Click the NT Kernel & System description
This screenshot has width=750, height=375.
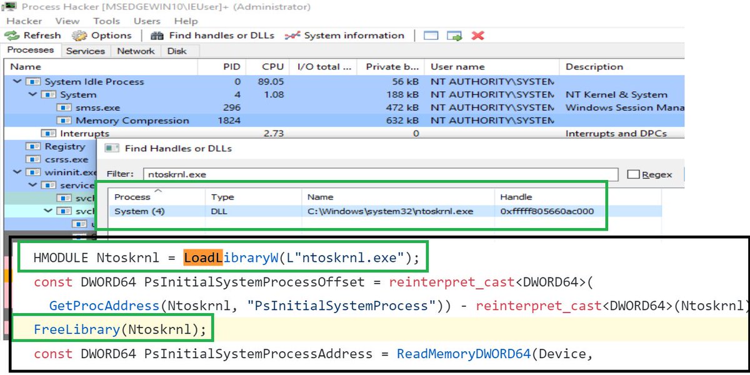pos(616,95)
